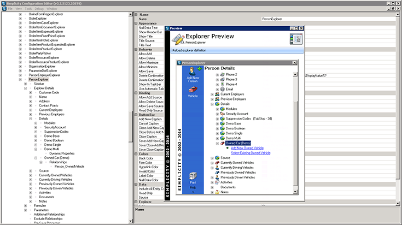Select Show Header Bar property row
The image size is (402, 225).
150,32
